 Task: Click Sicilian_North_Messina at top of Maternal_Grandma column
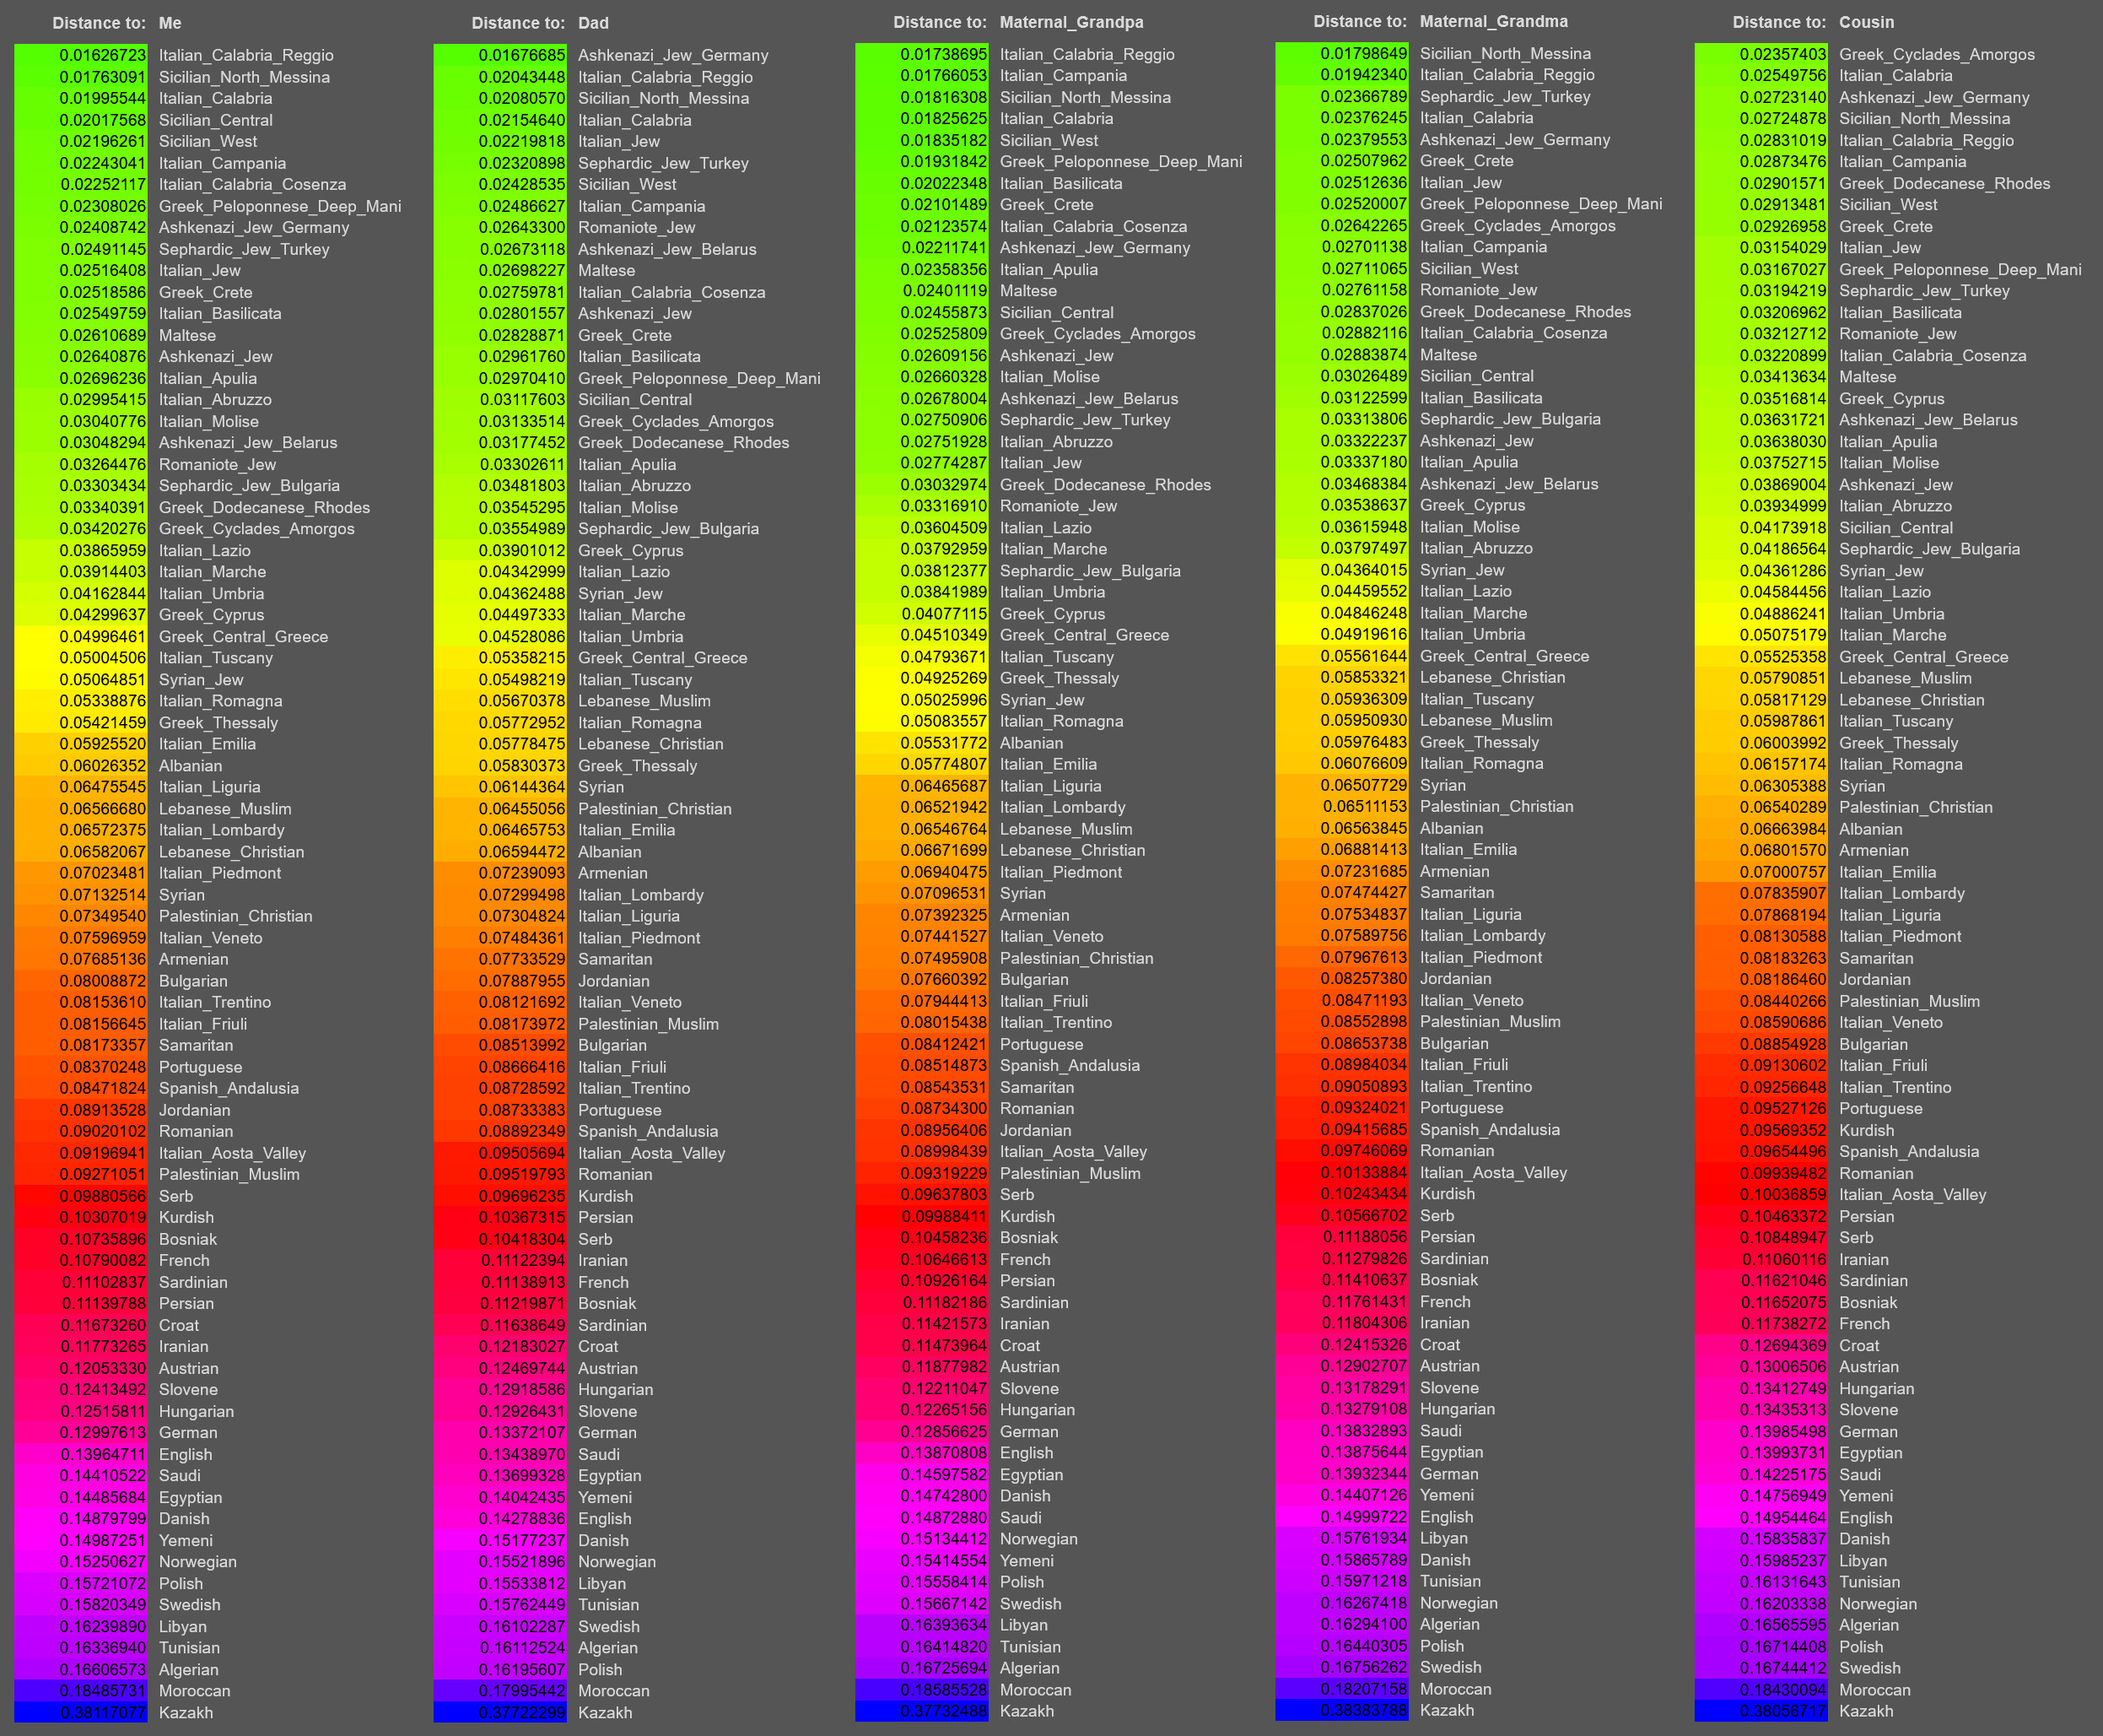tap(1505, 53)
